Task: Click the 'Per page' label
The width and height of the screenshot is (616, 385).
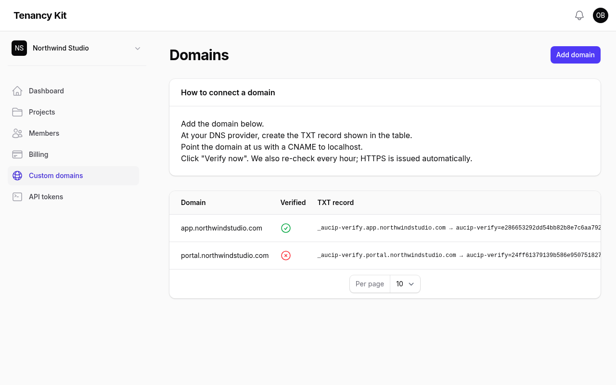Action: (x=370, y=284)
